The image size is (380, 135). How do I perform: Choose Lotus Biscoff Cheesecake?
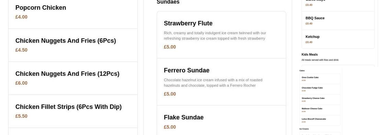pyautogui.click(x=314, y=119)
